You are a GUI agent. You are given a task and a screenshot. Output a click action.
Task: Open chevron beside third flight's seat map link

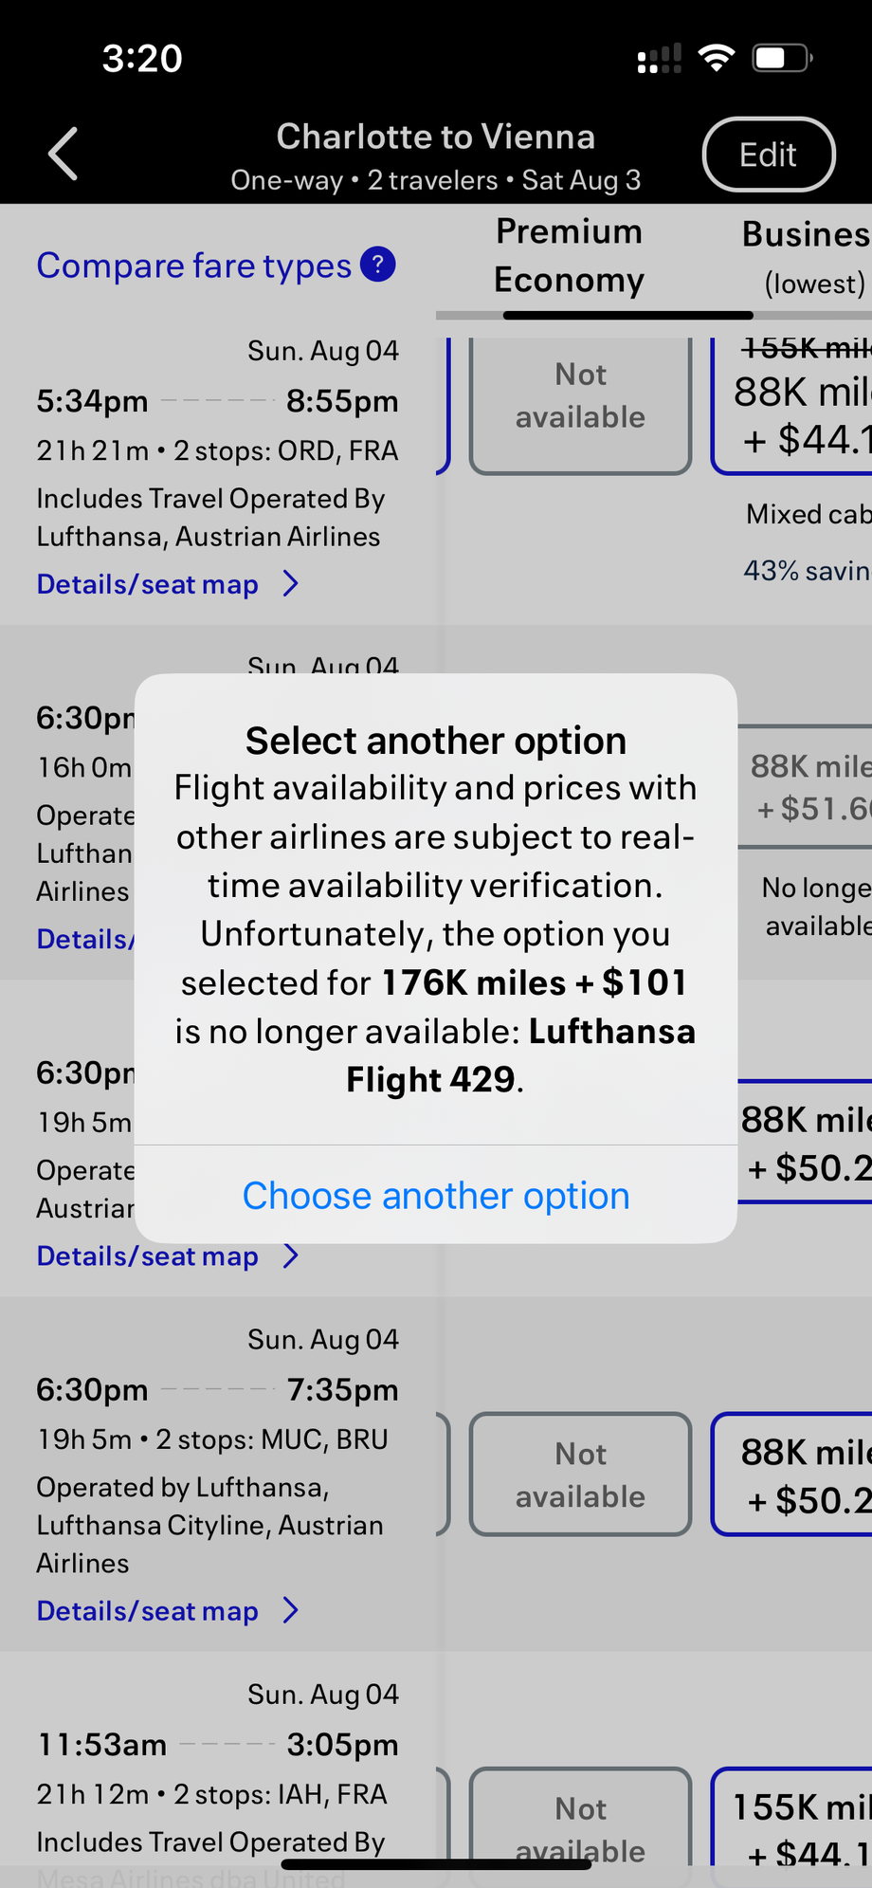click(291, 1256)
